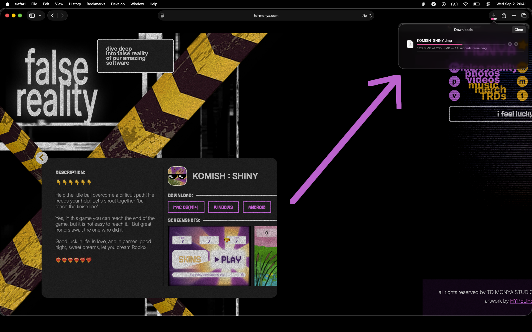Viewport: 532px width, 332px height.
Task: Open the page reader menu icon
Action: (162, 16)
